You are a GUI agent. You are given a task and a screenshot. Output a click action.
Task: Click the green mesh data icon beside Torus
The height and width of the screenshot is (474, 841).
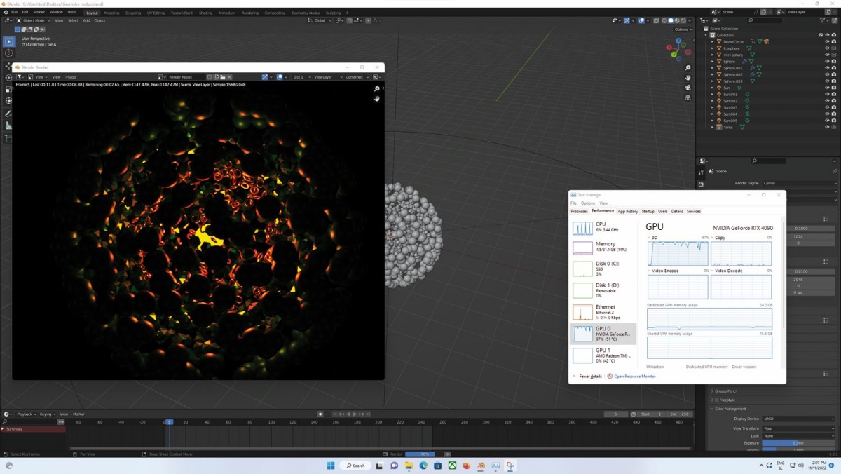pyautogui.click(x=742, y=127)
